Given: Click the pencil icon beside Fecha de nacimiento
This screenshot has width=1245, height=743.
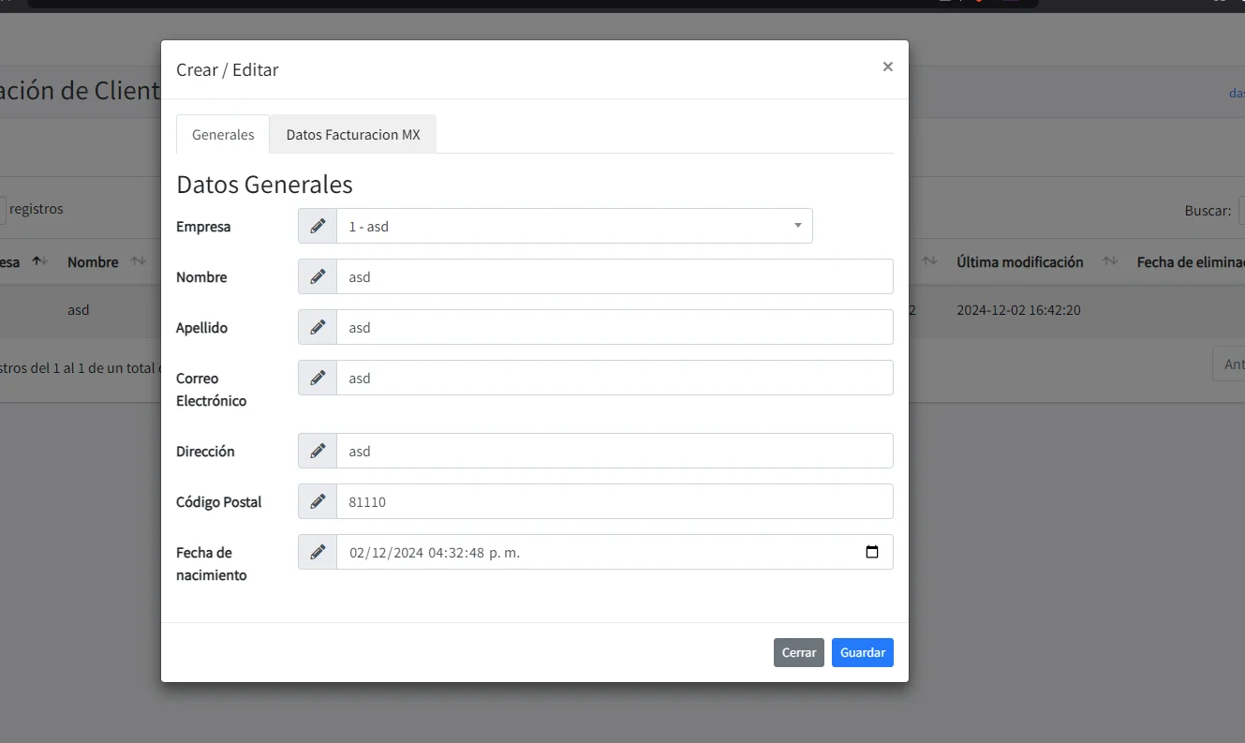Looking at the screenshot, I should pyautogui.click(x=318, y=552).
